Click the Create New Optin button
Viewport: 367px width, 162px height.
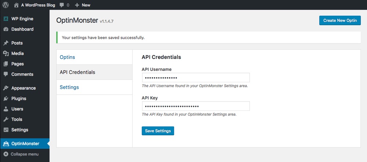[x=340, y=20]
